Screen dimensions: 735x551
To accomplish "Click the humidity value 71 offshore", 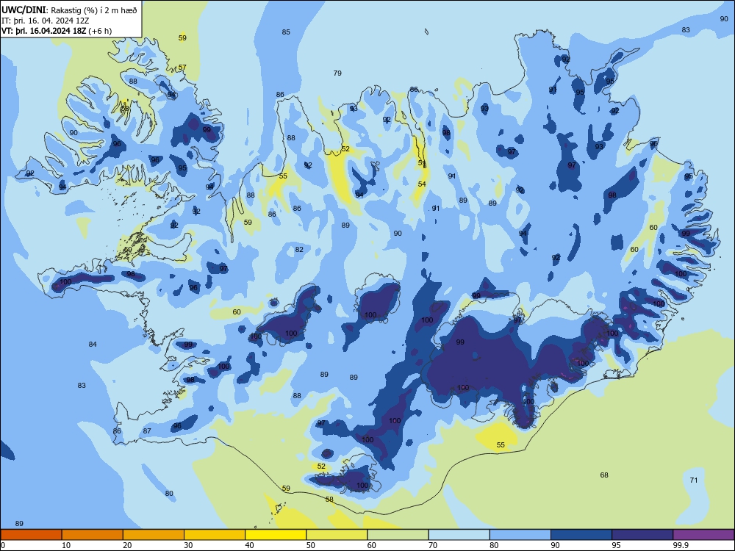I will point(694,480).
